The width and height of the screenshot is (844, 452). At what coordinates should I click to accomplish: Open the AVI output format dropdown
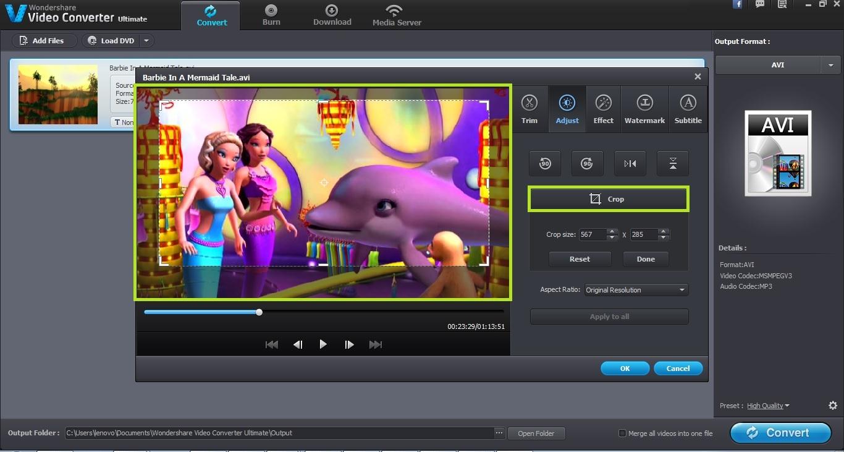tap(830, 65)
